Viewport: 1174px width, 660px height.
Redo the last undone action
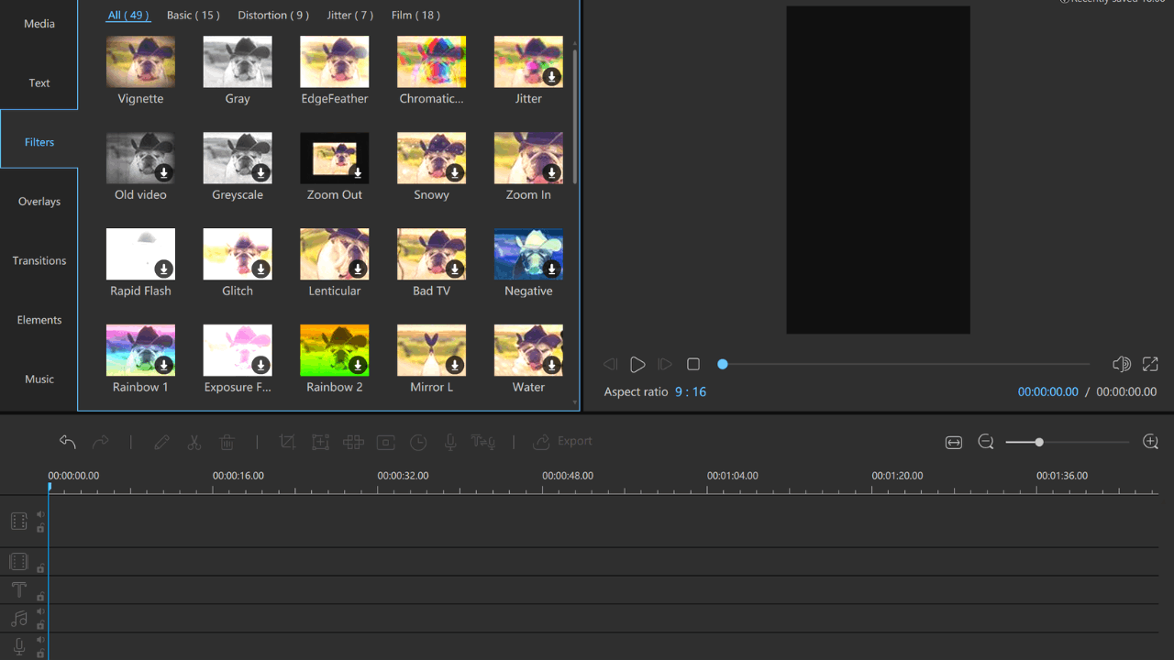[x=101, y=442]
